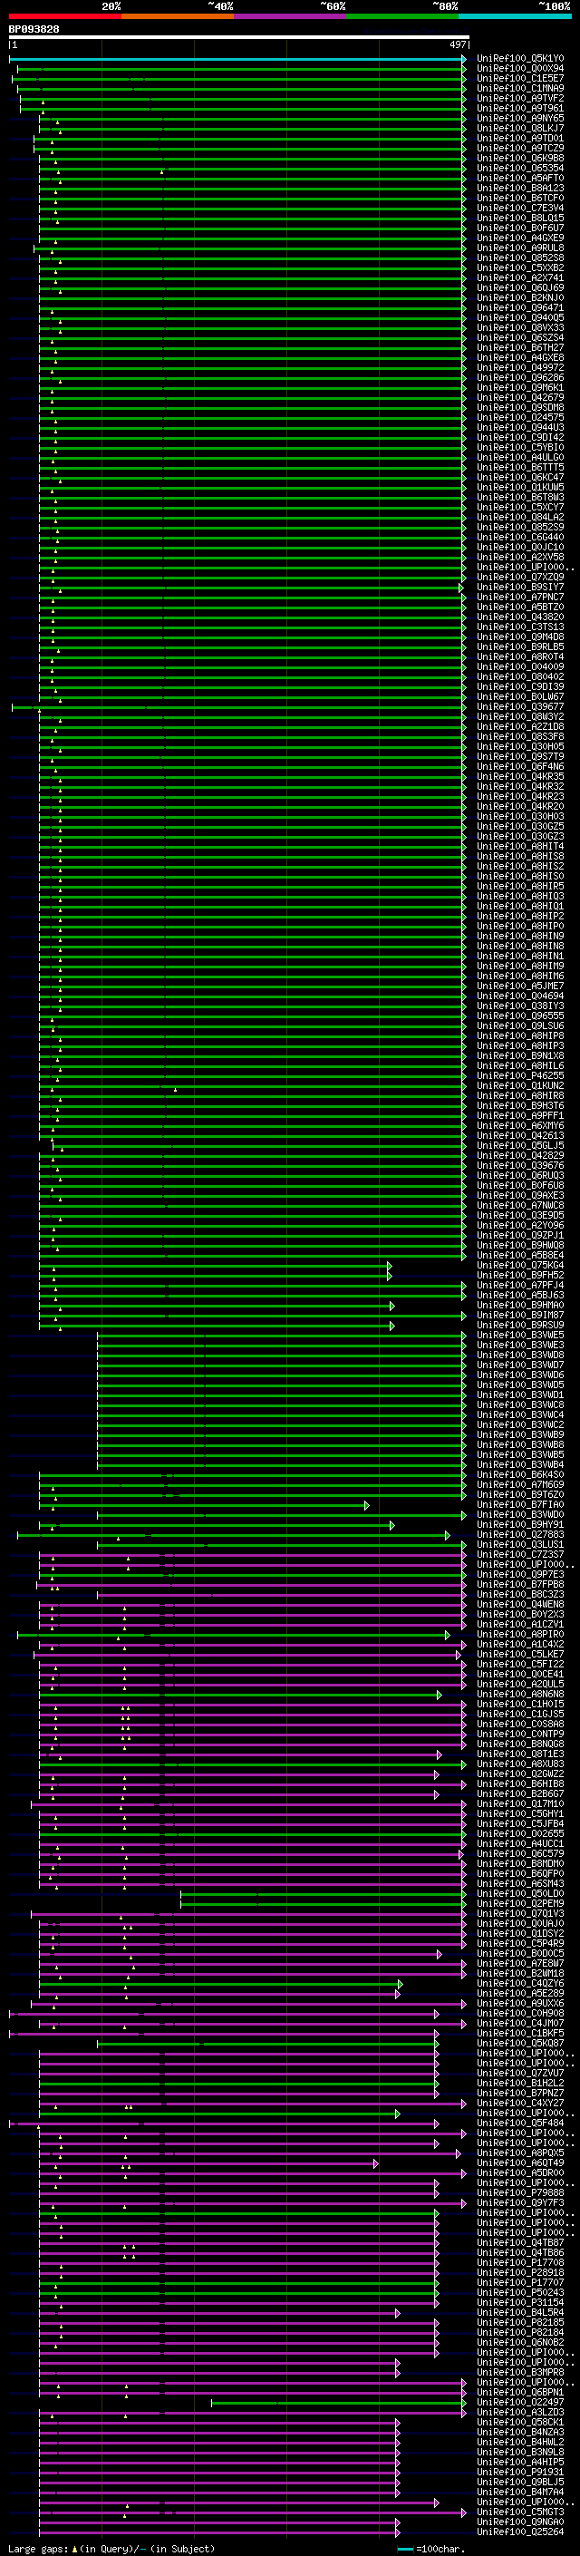Screen dimensions: 580x2556
Task: Click hit label UniRef100_A9TVF2
Action: (x=520, y=98)
